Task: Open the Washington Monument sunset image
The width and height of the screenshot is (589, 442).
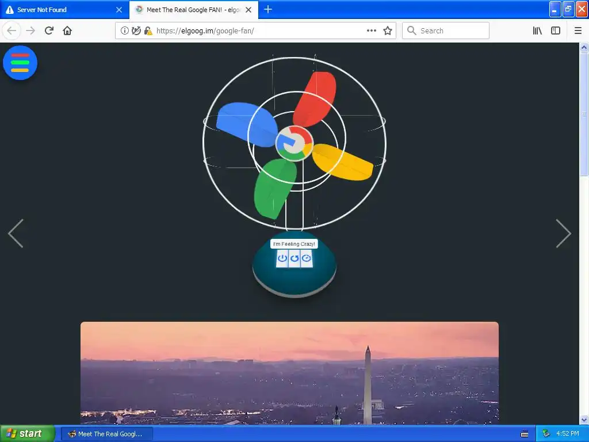Action: tap(289, 373)
